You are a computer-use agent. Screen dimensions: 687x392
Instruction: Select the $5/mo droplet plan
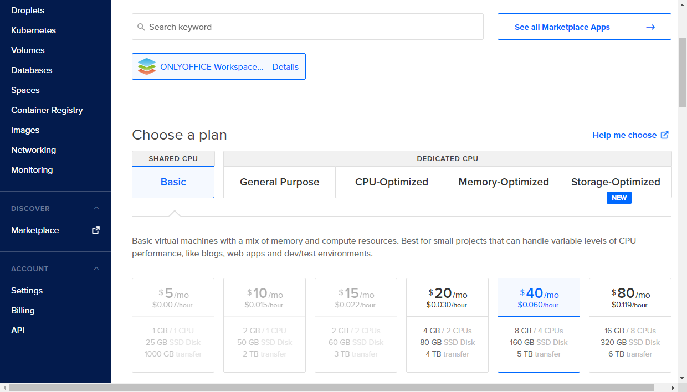point(173,325)
